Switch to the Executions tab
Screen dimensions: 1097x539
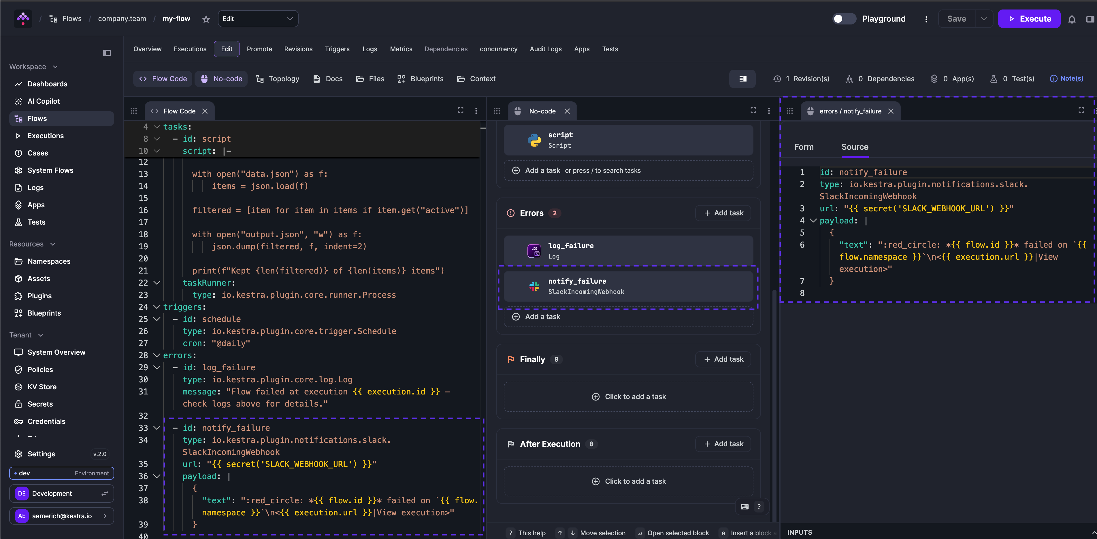point(190,49)
